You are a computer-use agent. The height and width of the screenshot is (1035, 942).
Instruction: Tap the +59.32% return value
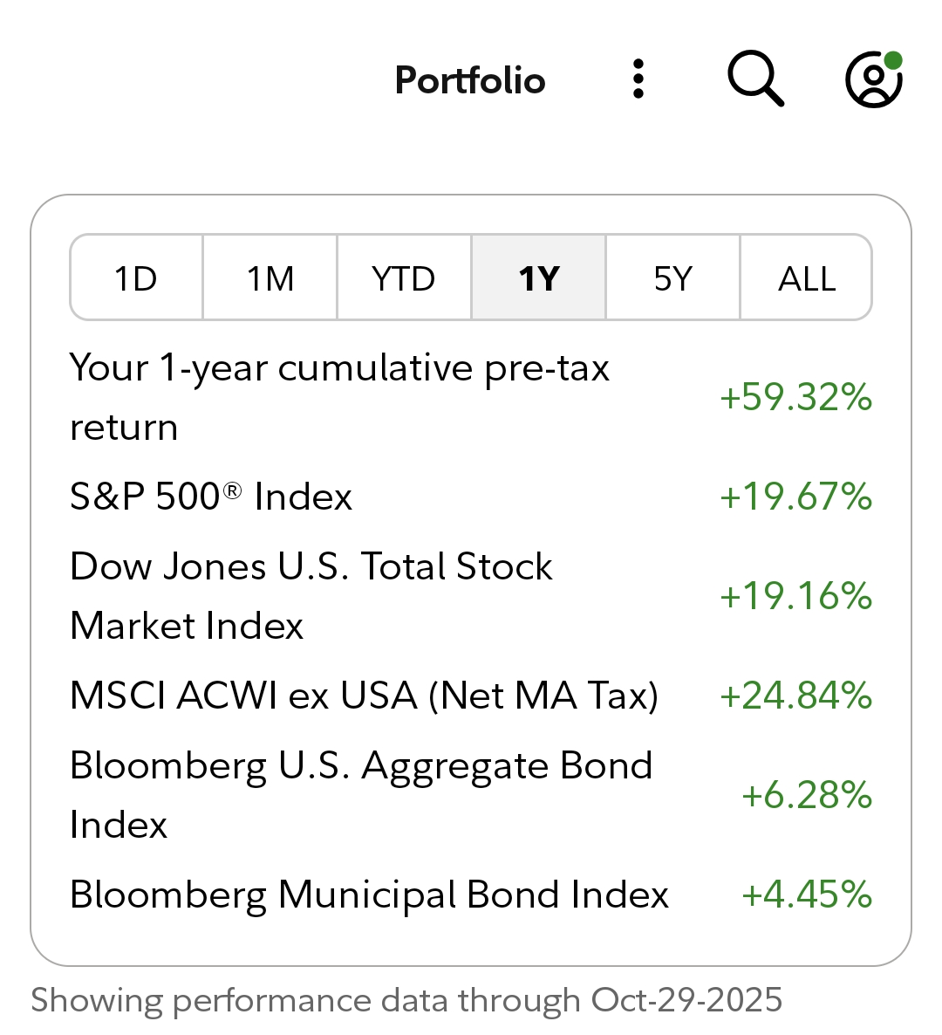click(x=795, y=397)
